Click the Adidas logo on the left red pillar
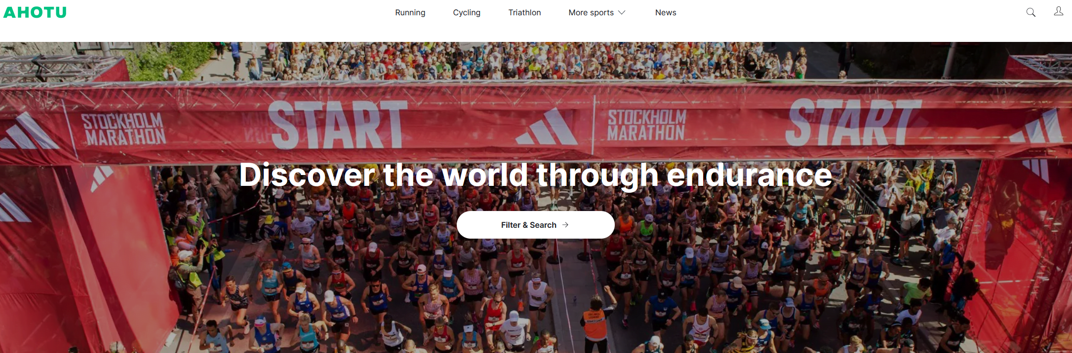This screenshot has height=353, width=1072. 101,178
